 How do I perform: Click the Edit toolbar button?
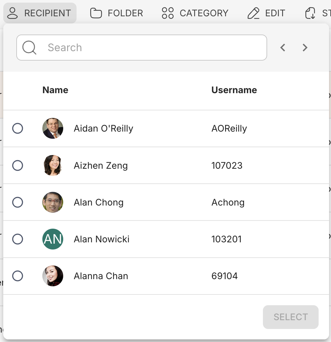coord(266,13)
